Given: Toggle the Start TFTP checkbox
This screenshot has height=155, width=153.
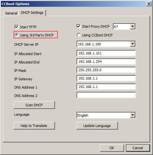Looking at the screenshot, I should pos(16,27).
